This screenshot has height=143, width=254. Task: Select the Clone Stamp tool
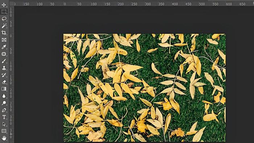[4, 68]
